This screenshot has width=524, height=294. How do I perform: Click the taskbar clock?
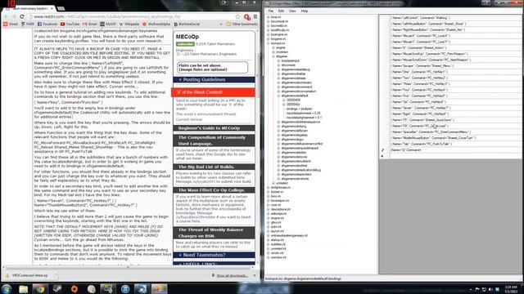tap(511, 289)
